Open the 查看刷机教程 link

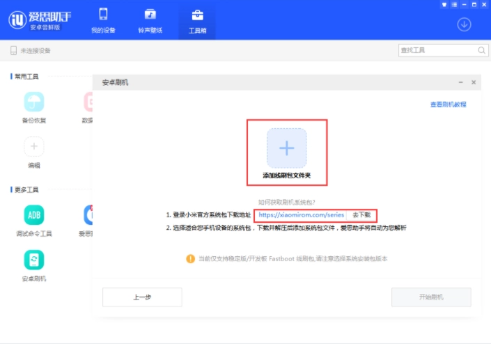448,104
